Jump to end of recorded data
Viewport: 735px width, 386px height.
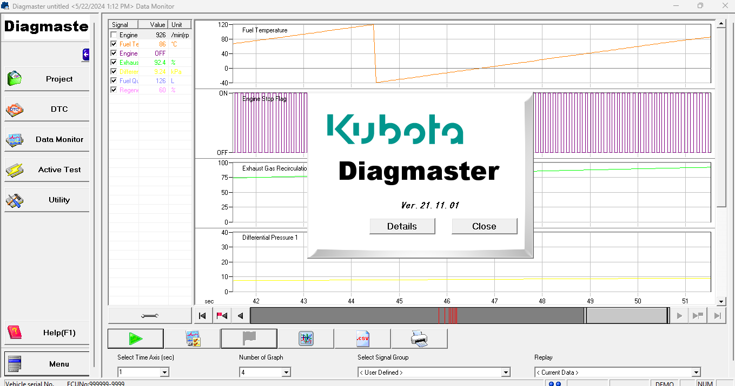pyautogui.click(x=717, y=316)
